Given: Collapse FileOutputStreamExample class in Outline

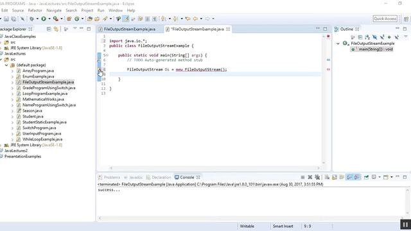Looking at the screenshot, I should 338,44.
